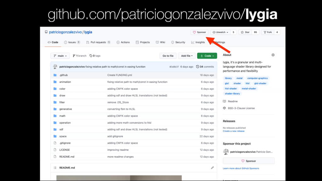Open the generative folder icon
The height and width of the screenshot is (181, 322).
pos(55,109)
